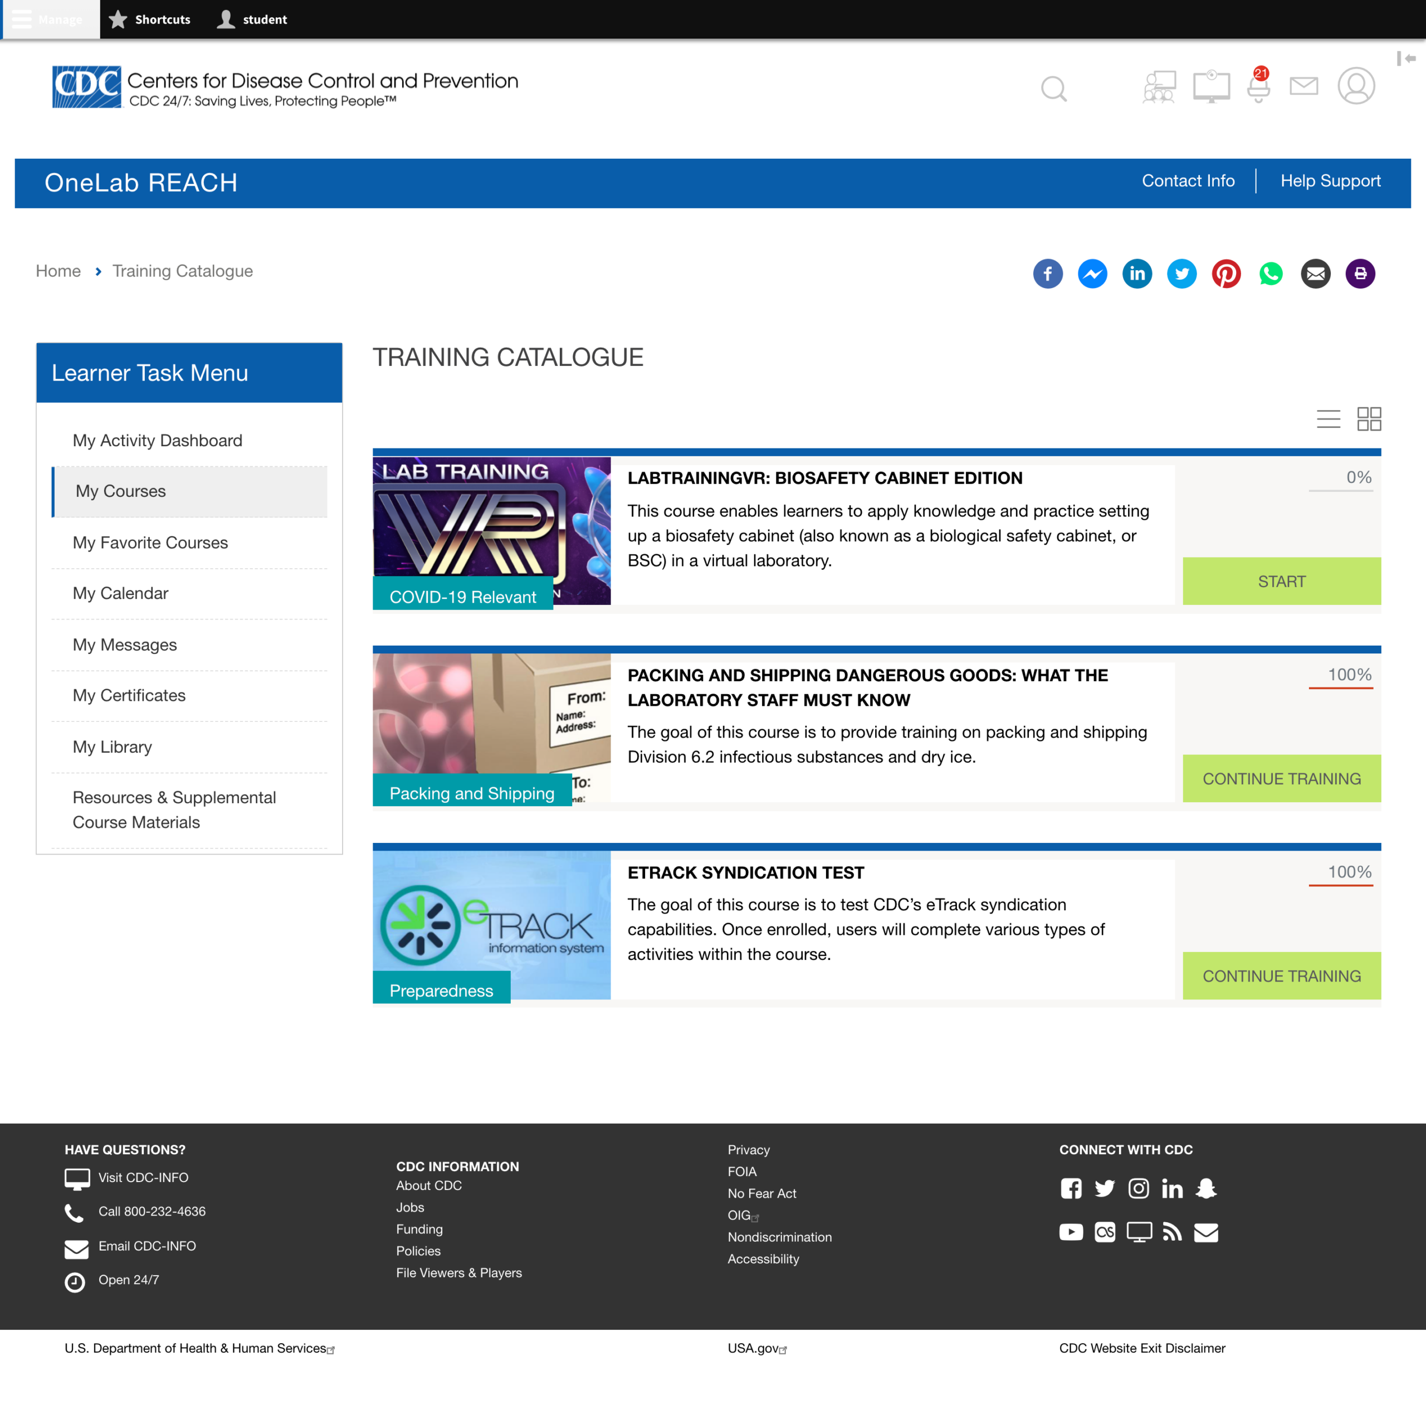Switch to grid view layout

pos(1369,418)
